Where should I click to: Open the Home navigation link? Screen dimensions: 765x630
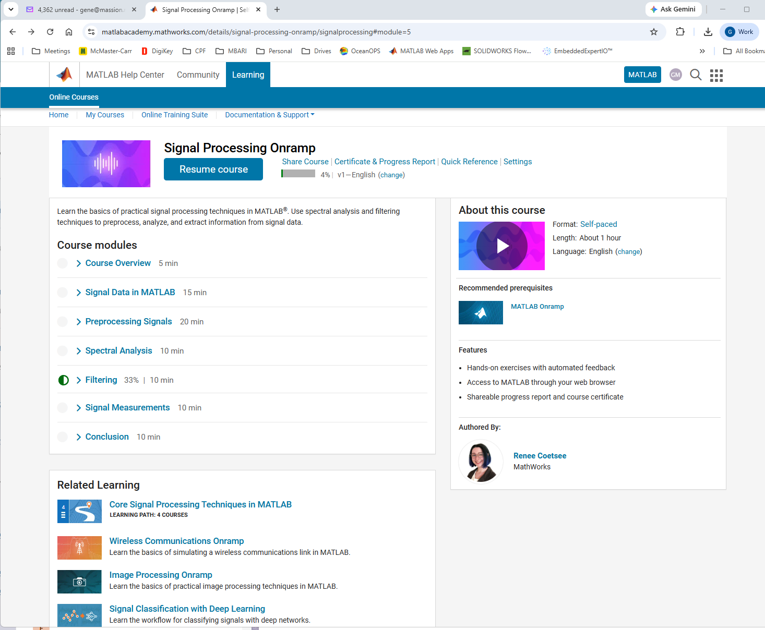pyautogui.click(x=58, y=115)
